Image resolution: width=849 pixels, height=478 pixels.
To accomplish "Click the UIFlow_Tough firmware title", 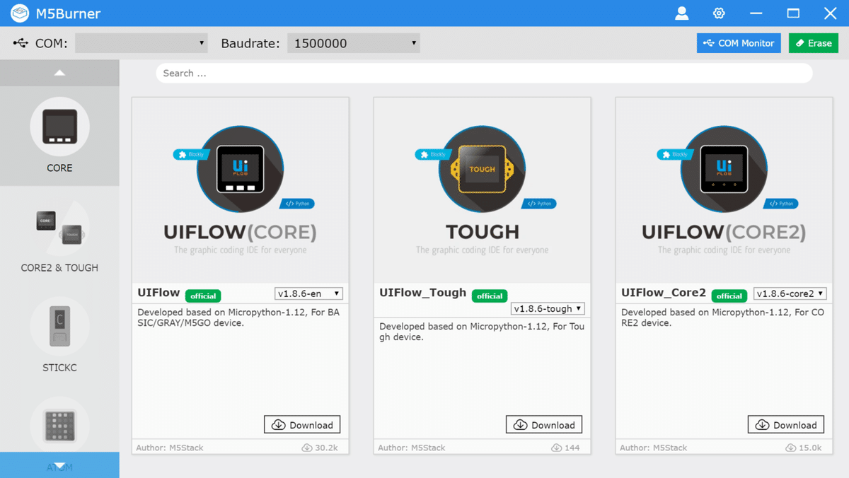I will 423,293.
